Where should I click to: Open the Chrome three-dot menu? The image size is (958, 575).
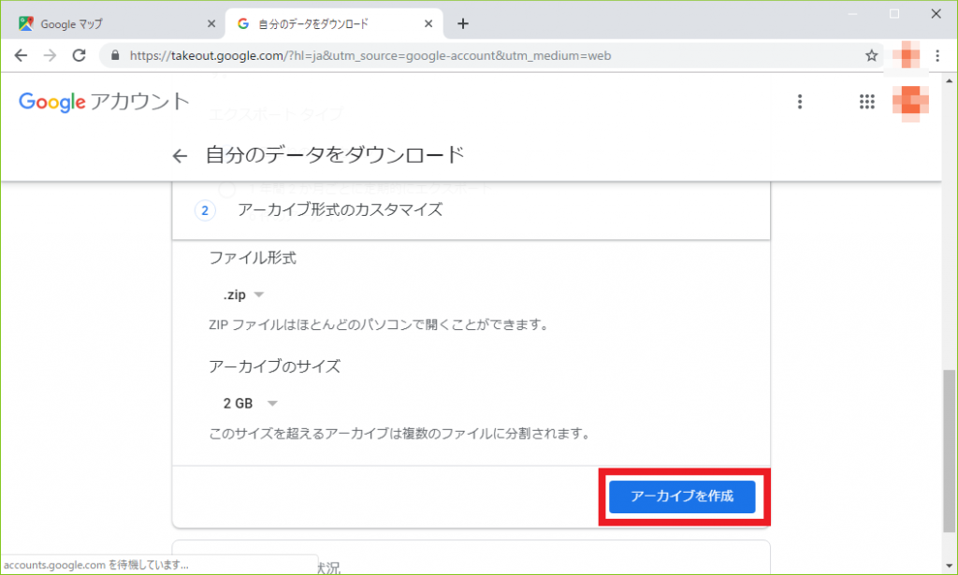click(x=937, y=56)
